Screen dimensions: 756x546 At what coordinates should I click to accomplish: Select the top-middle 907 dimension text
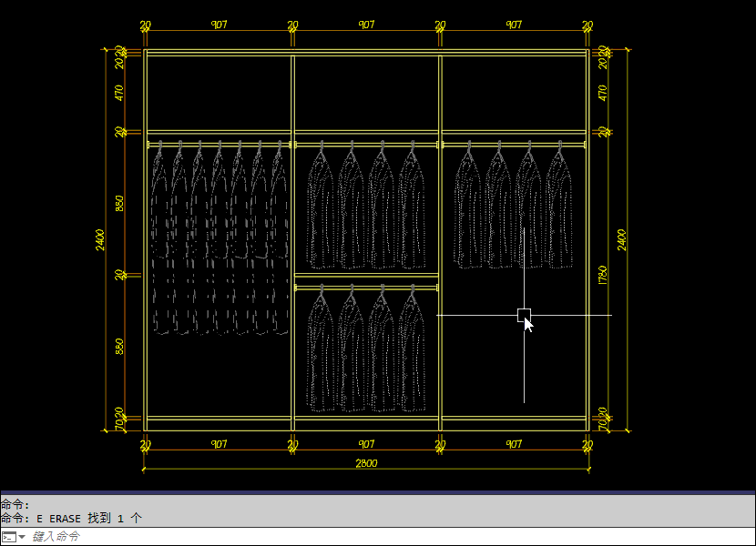click(x=366, y=25)
